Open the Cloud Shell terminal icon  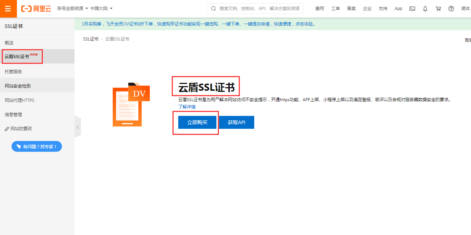tap(412, 9)
